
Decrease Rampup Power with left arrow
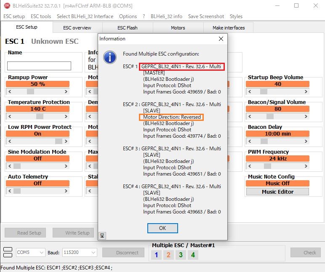10,92
